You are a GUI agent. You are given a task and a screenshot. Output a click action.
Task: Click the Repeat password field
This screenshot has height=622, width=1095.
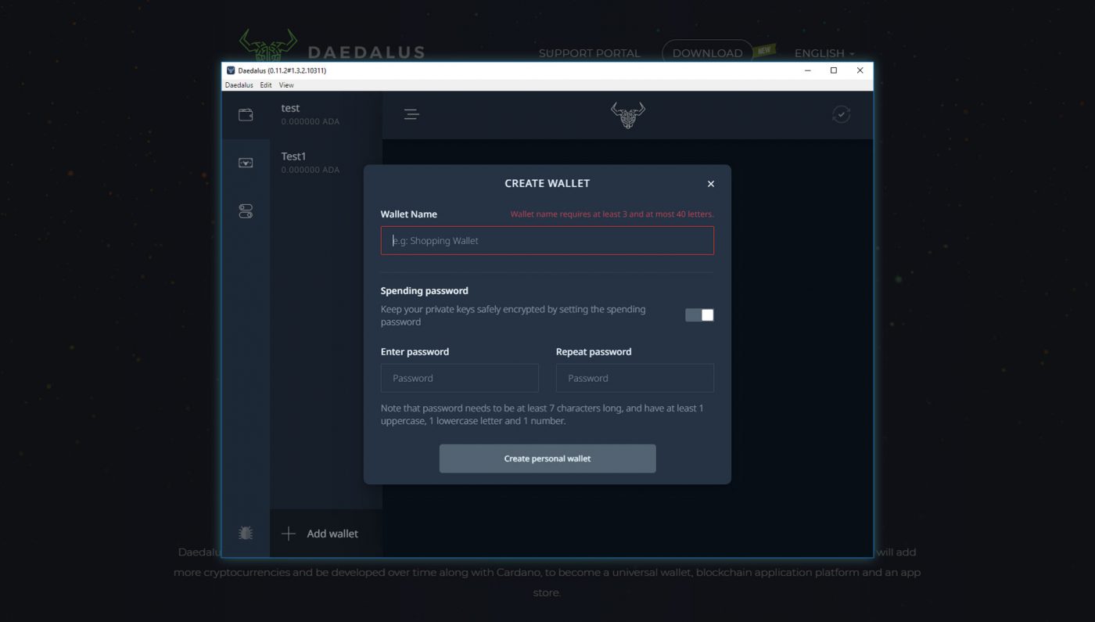(x=635, y=378)
